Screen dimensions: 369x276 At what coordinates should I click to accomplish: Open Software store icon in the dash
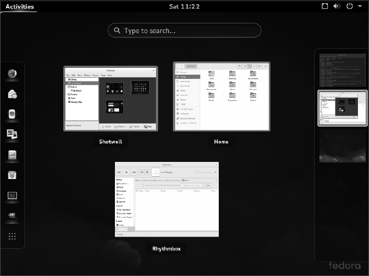[12, 175]
